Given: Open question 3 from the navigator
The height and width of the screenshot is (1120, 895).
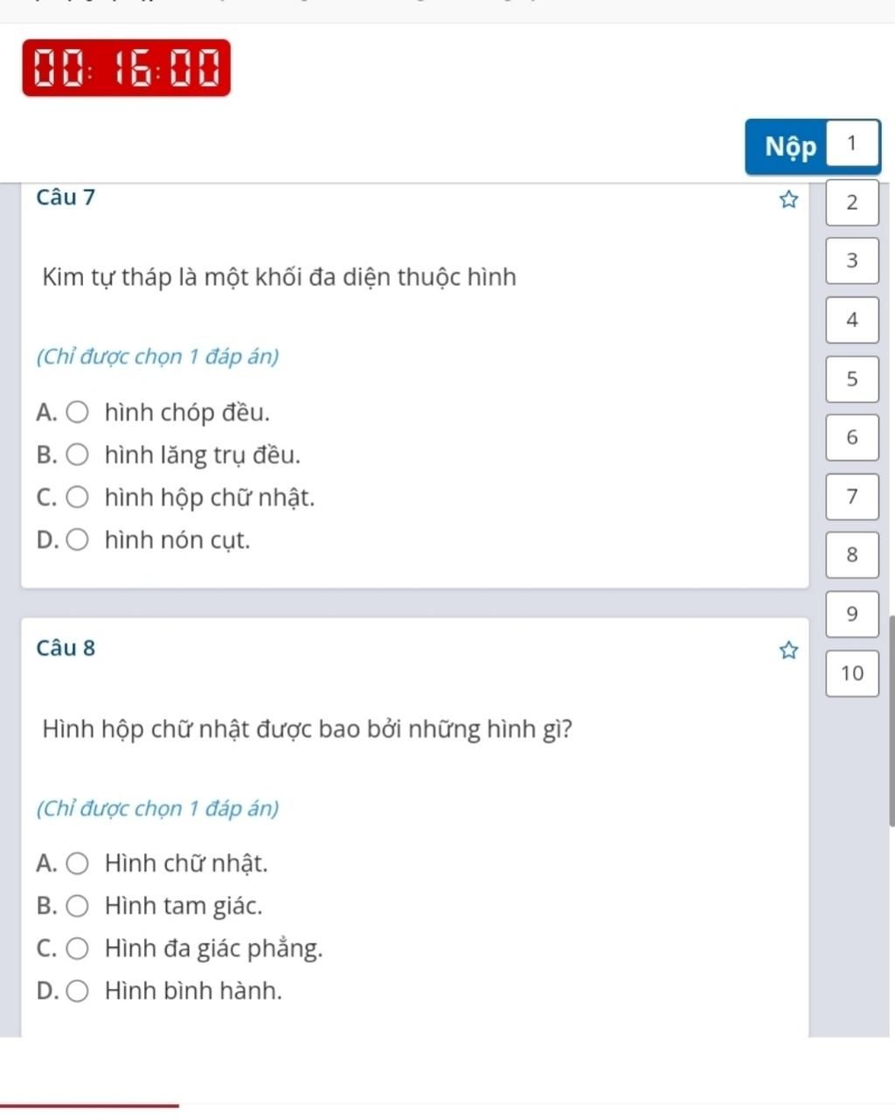Looking at the screenshot, I should (x=852, y=261).
